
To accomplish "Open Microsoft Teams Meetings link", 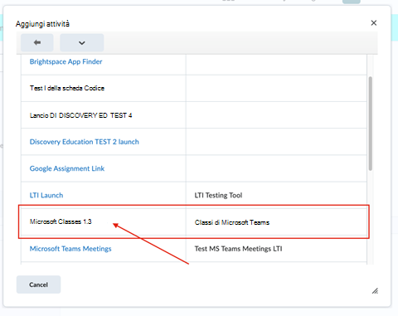I will (x=70, y=249).
